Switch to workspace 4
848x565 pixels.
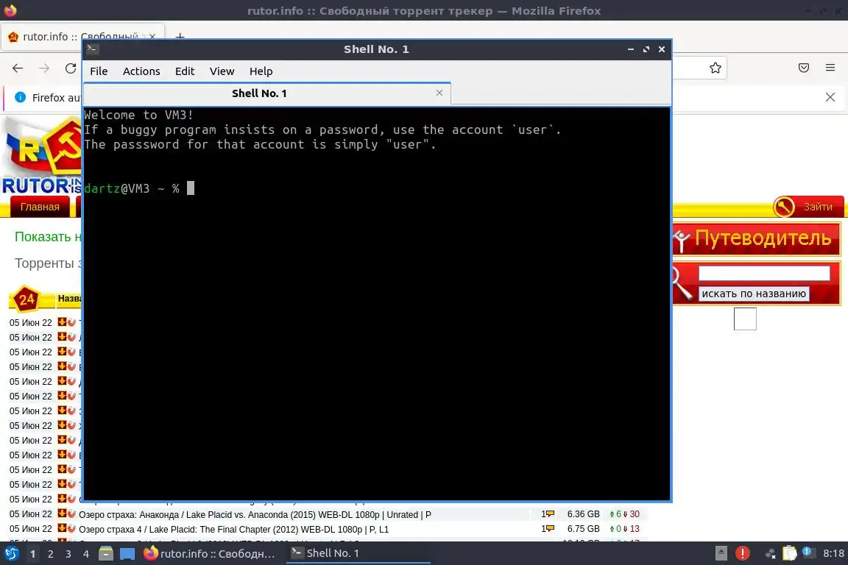click(x=86, y=554)
